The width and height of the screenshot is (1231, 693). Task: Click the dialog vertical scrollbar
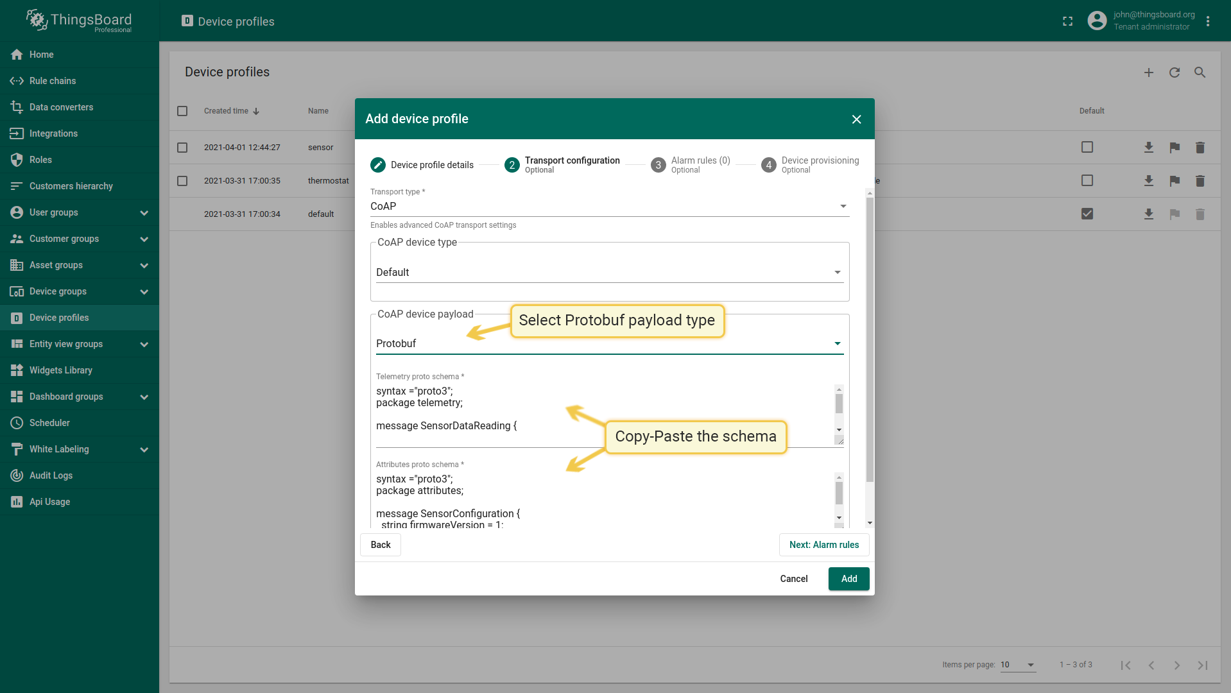pos(870,340)
